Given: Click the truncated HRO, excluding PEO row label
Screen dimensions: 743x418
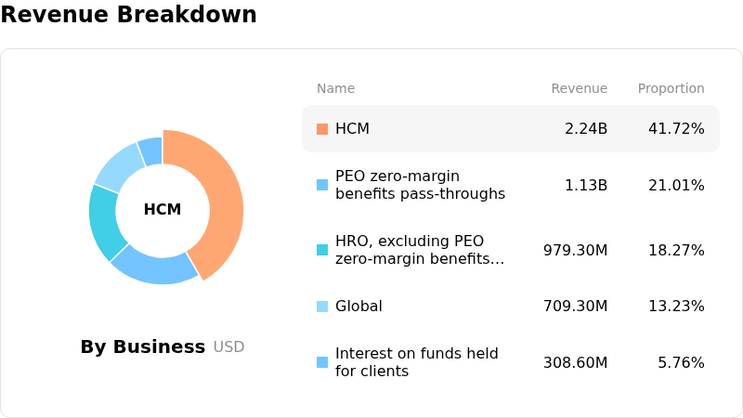Looking at the screenshot, I should click(x=420, y=250).
